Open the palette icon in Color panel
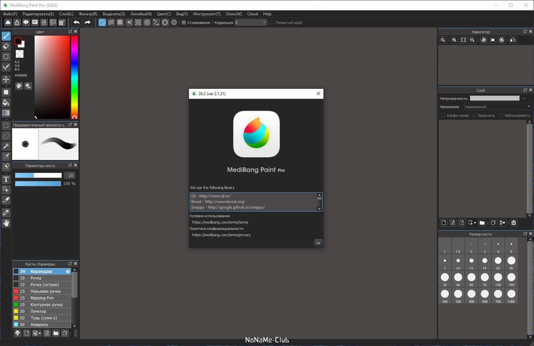This screenshot has width=534, height=346. [x=19, y=86]
